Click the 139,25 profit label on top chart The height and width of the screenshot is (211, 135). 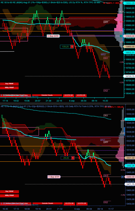click(65, 47)
